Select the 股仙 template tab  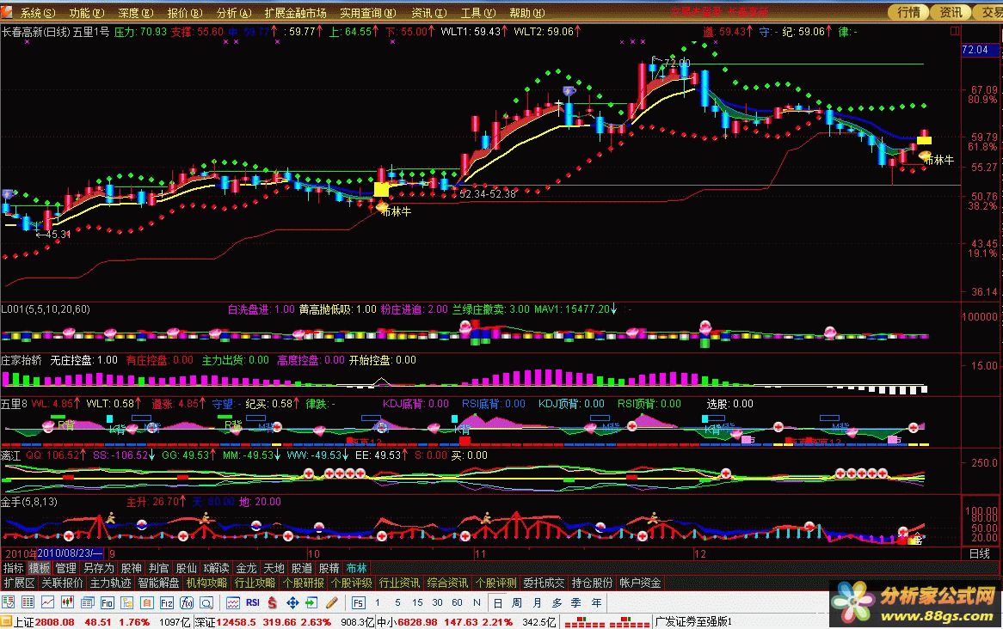coord(186,568)
